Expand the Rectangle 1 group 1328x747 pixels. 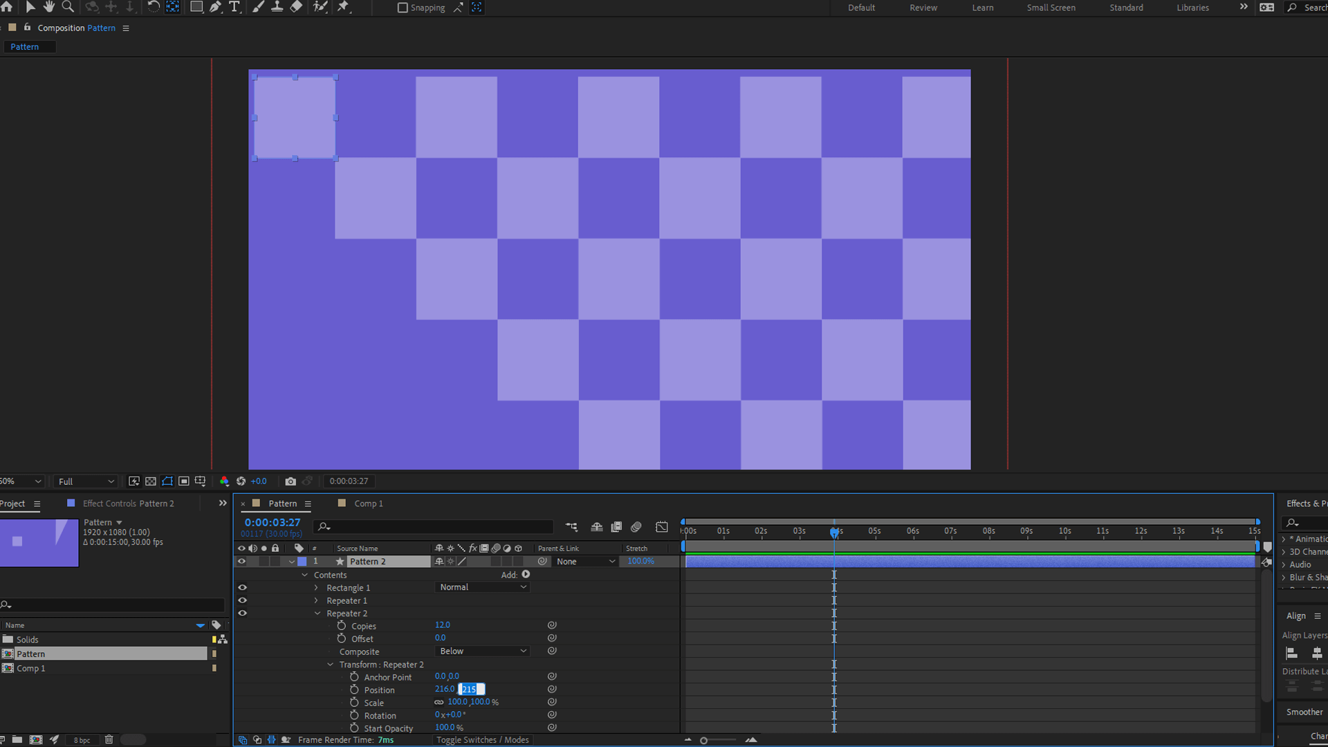point(315,587)
